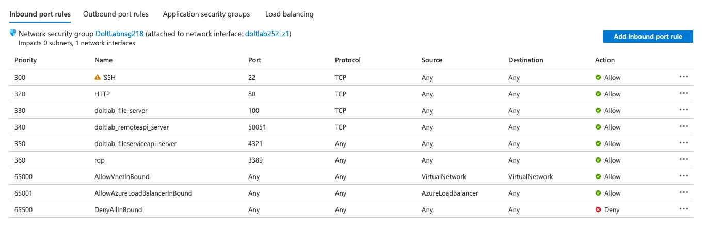Switch to Outbound port rules tab
The width and height of the screenshot is (705, 226).
pos(116,14)
